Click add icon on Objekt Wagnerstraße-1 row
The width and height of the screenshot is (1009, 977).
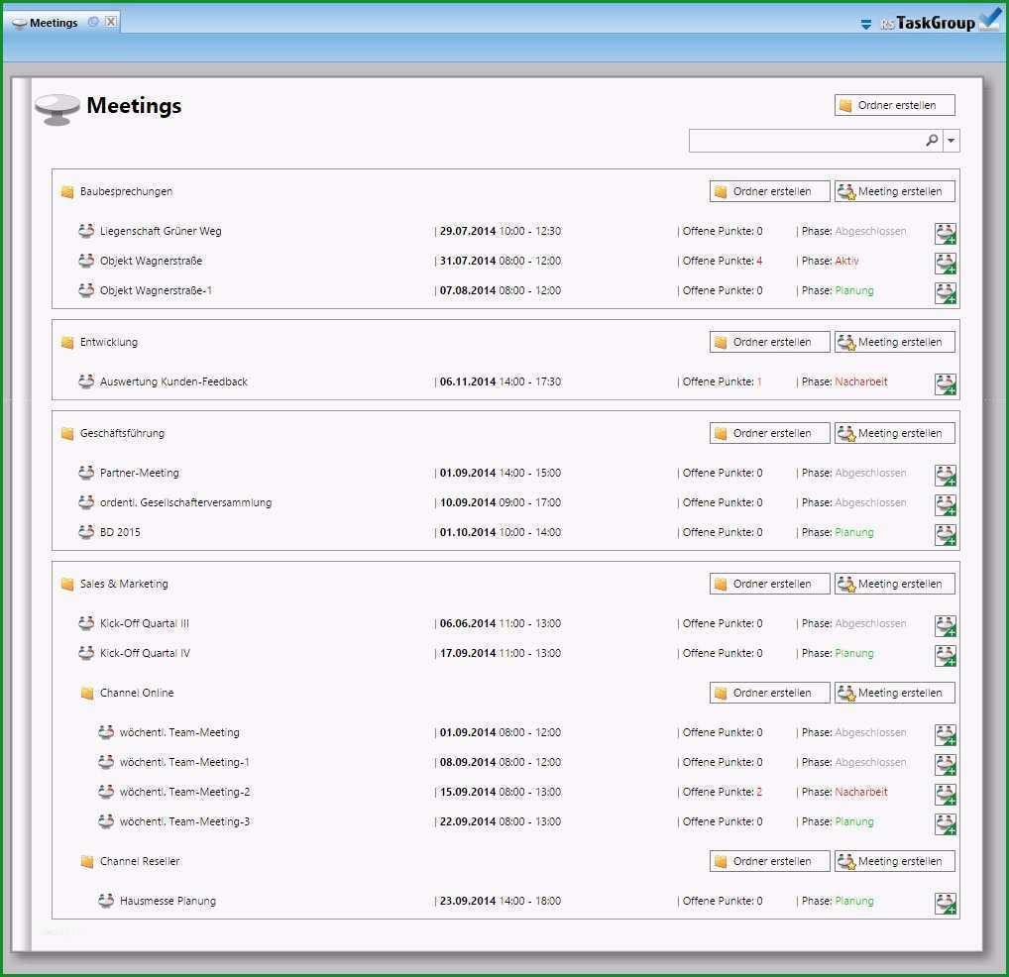(946, 292)
